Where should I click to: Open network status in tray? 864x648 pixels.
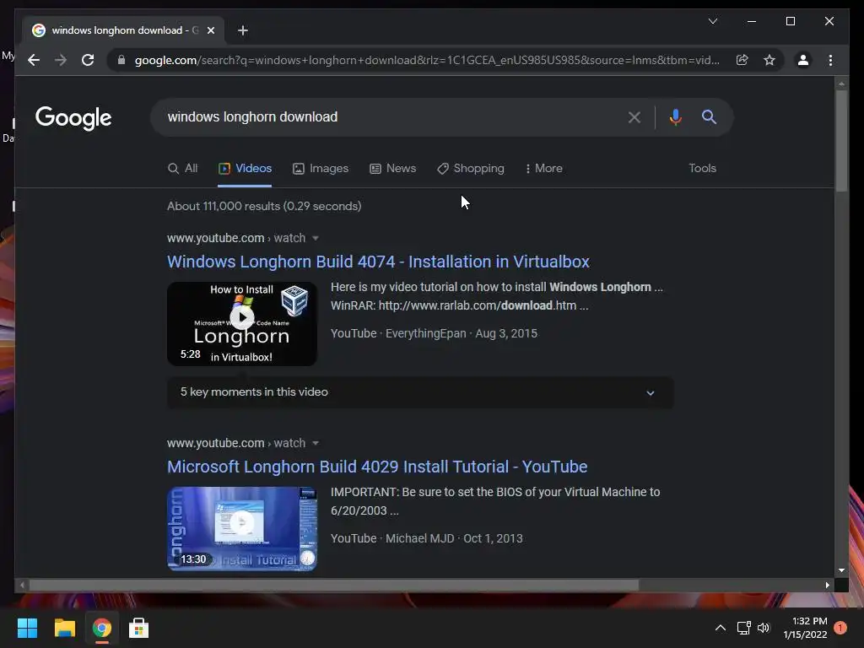[743, 628]
